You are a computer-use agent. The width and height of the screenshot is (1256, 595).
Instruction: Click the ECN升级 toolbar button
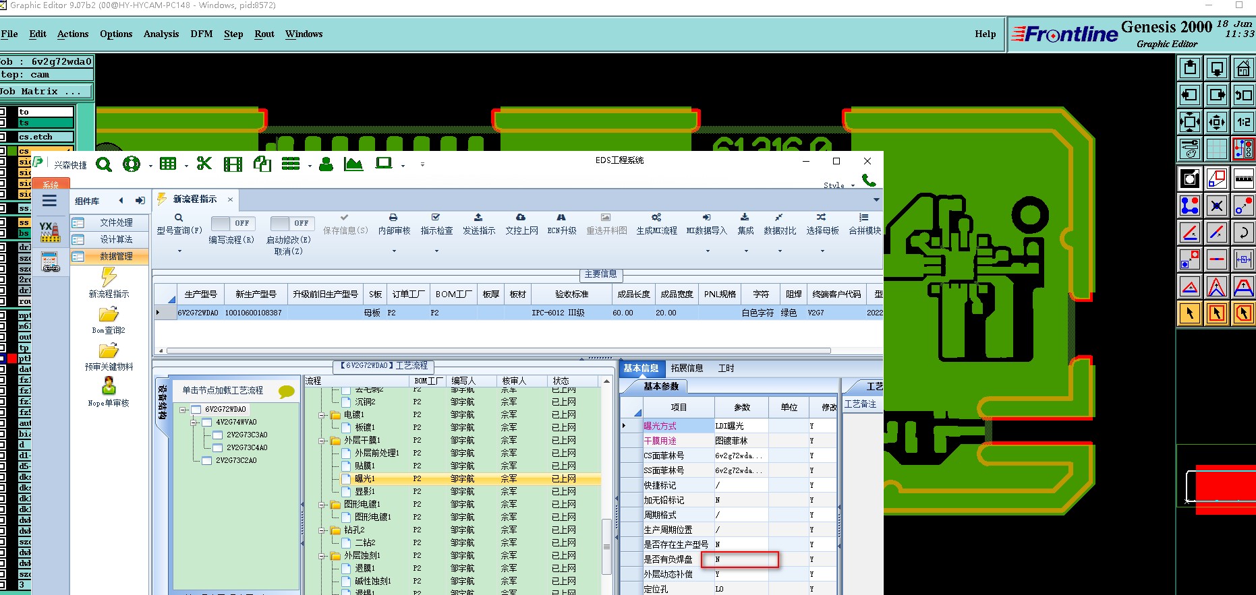tap(561, 224)
